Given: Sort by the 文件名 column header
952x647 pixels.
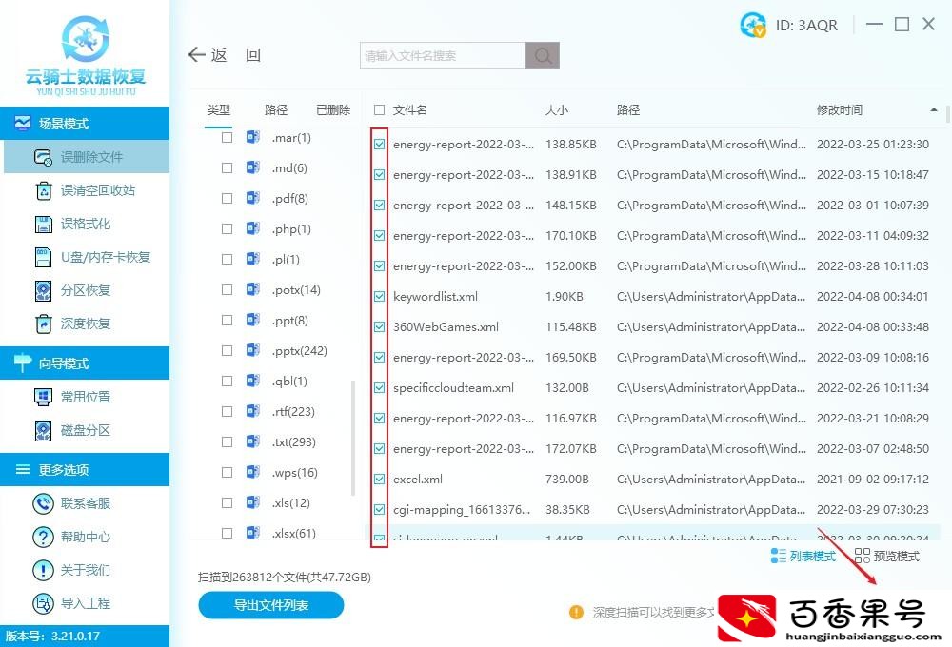Looking at the screenshot, I should point(409,109).
